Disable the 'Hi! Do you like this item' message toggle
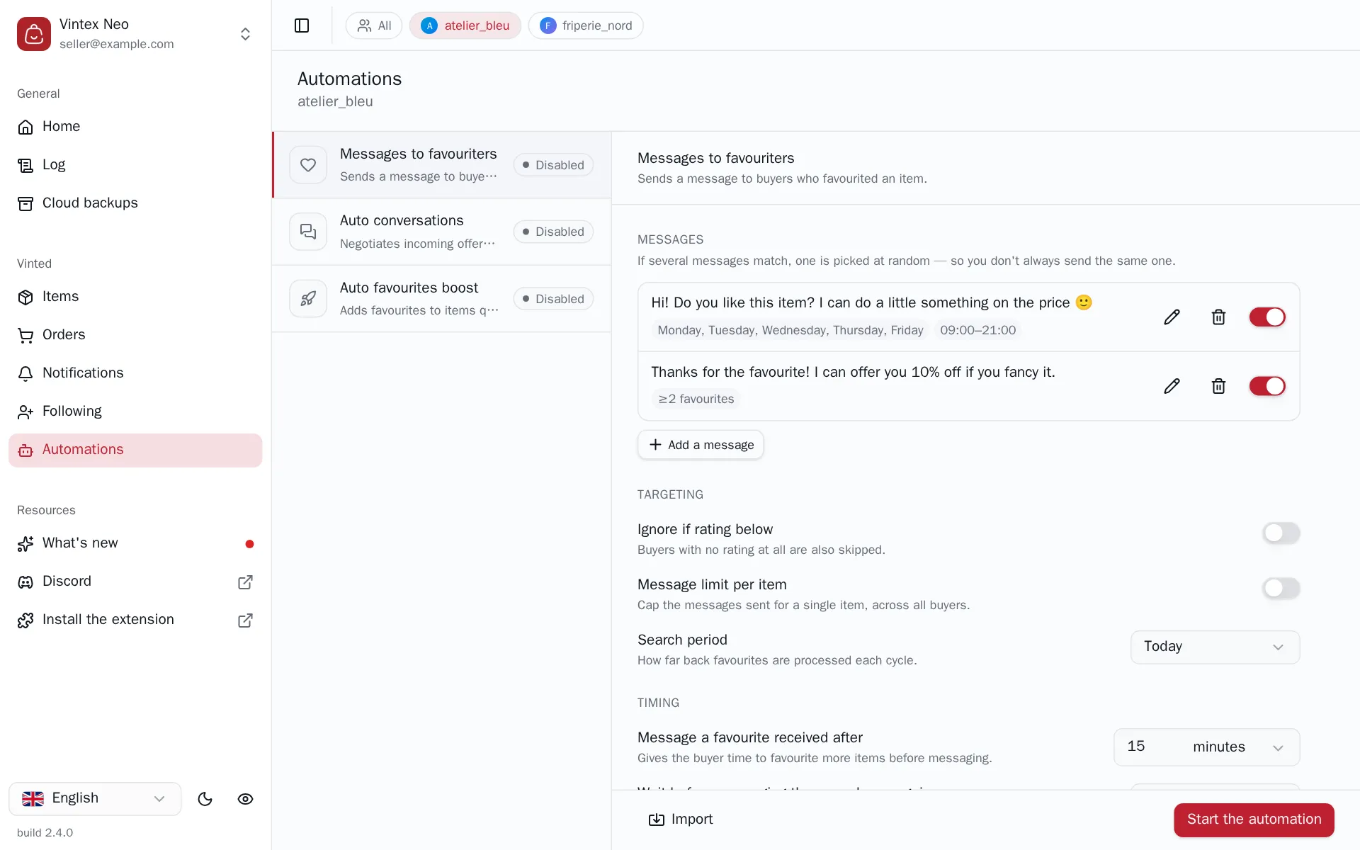The height and width of the screenshot is (850, 1360). point(1267,317)
